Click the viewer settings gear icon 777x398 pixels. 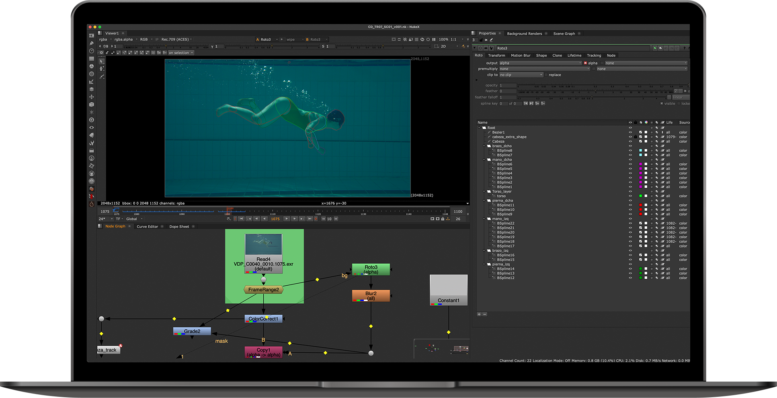101,53
